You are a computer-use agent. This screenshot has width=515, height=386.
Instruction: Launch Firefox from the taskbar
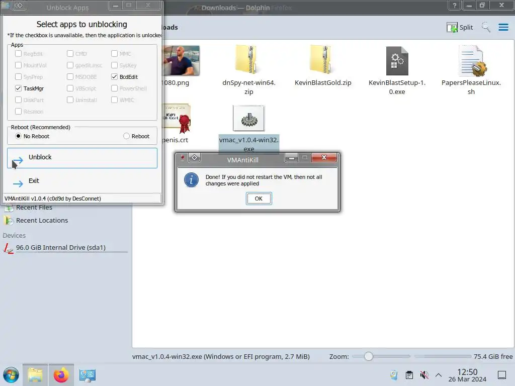61,375
